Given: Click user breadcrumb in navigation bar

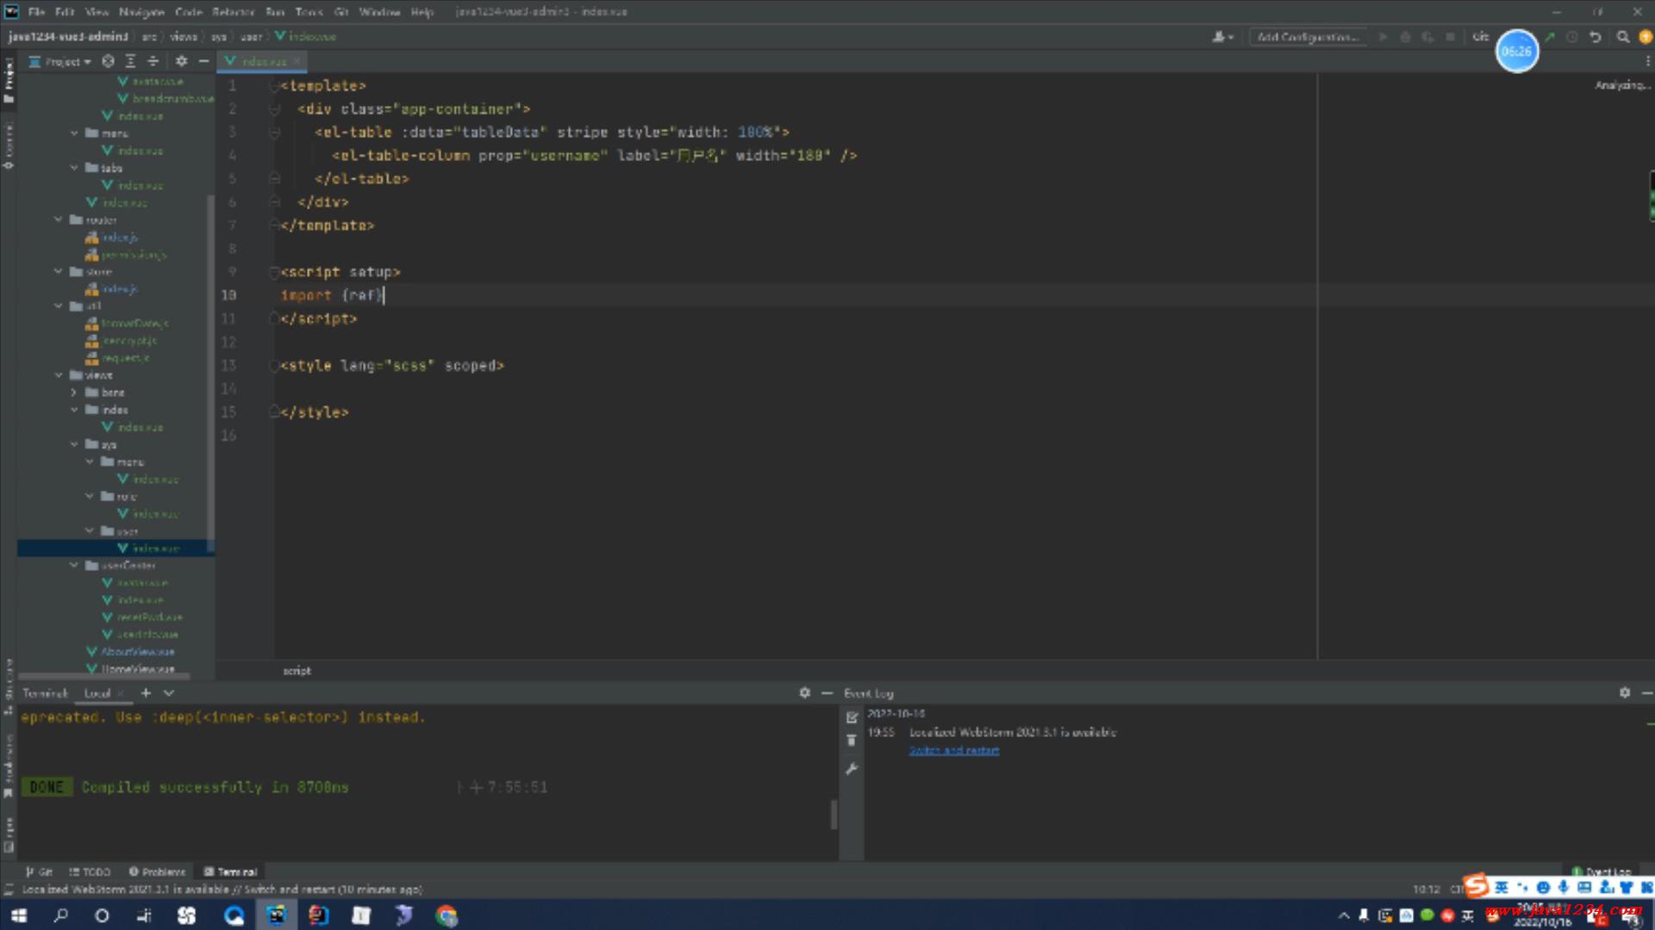Looking at the screenshot, I should [251, 37].
